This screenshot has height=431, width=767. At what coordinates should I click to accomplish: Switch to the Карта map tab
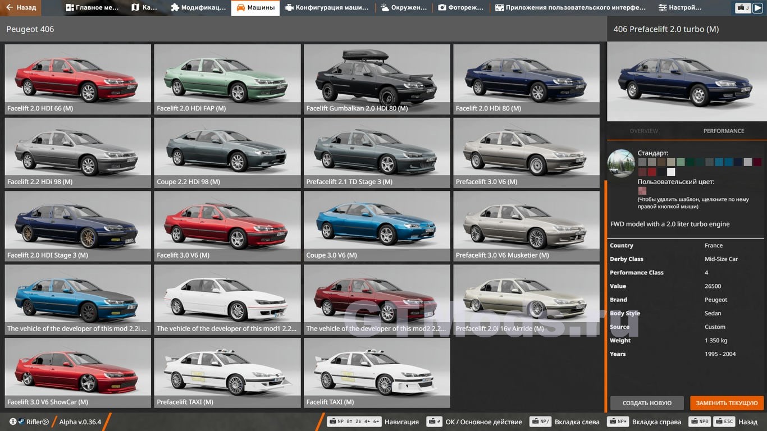click(144, 8)
